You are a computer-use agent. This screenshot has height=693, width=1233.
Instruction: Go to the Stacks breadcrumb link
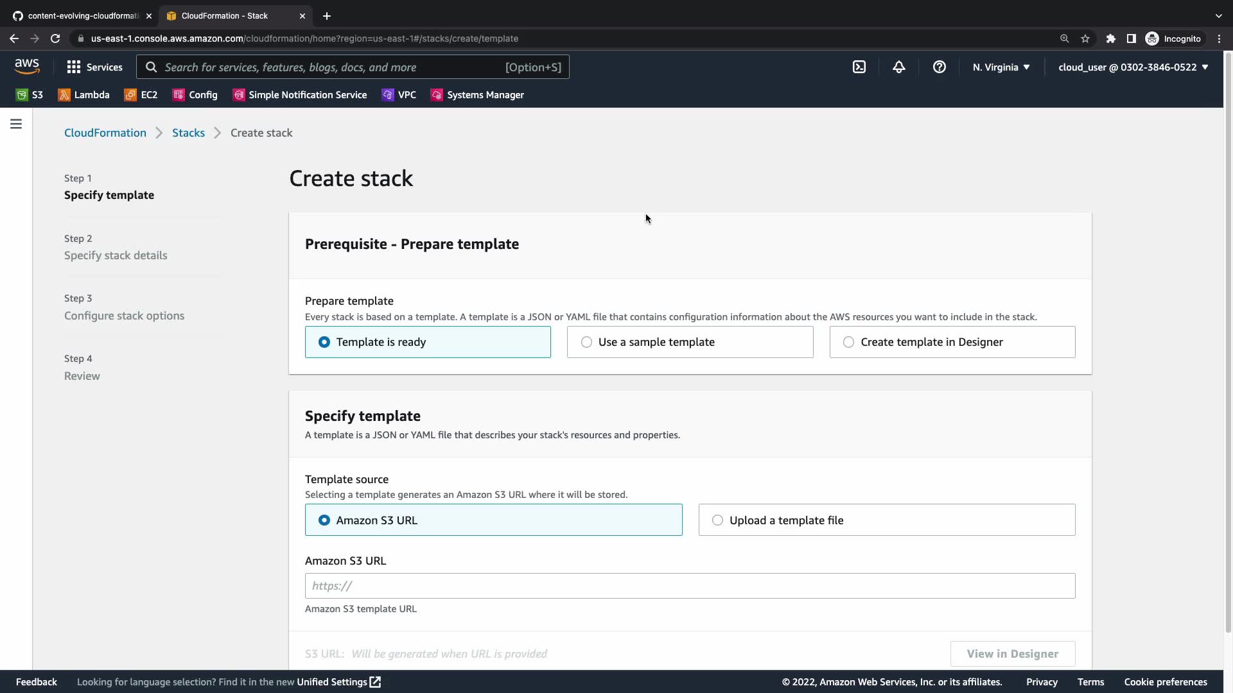tap(188, 133)
